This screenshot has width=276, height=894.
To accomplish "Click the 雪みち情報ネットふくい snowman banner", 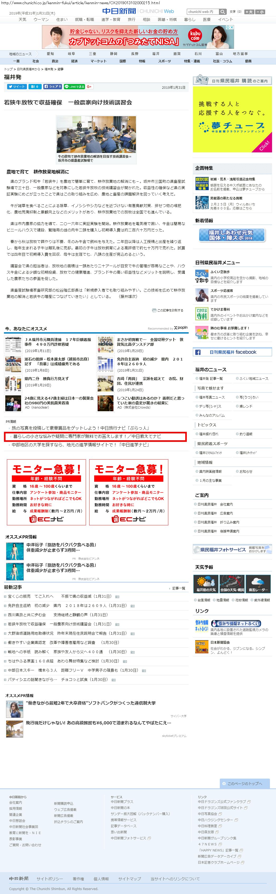I will [236, 624].
